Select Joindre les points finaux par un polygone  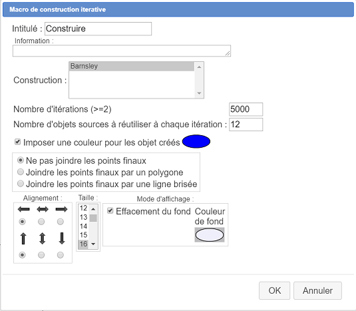(x=21, y=172)
